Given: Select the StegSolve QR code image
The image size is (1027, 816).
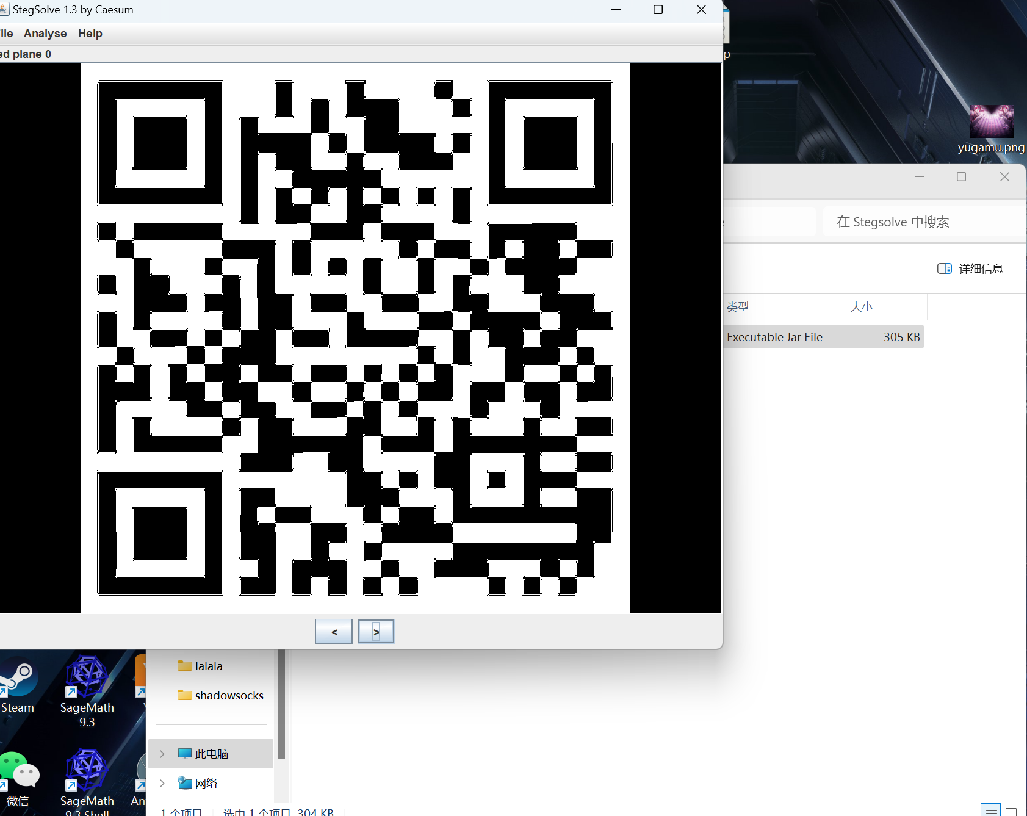Looking at the screenshot, I should (x=355, y=338).
